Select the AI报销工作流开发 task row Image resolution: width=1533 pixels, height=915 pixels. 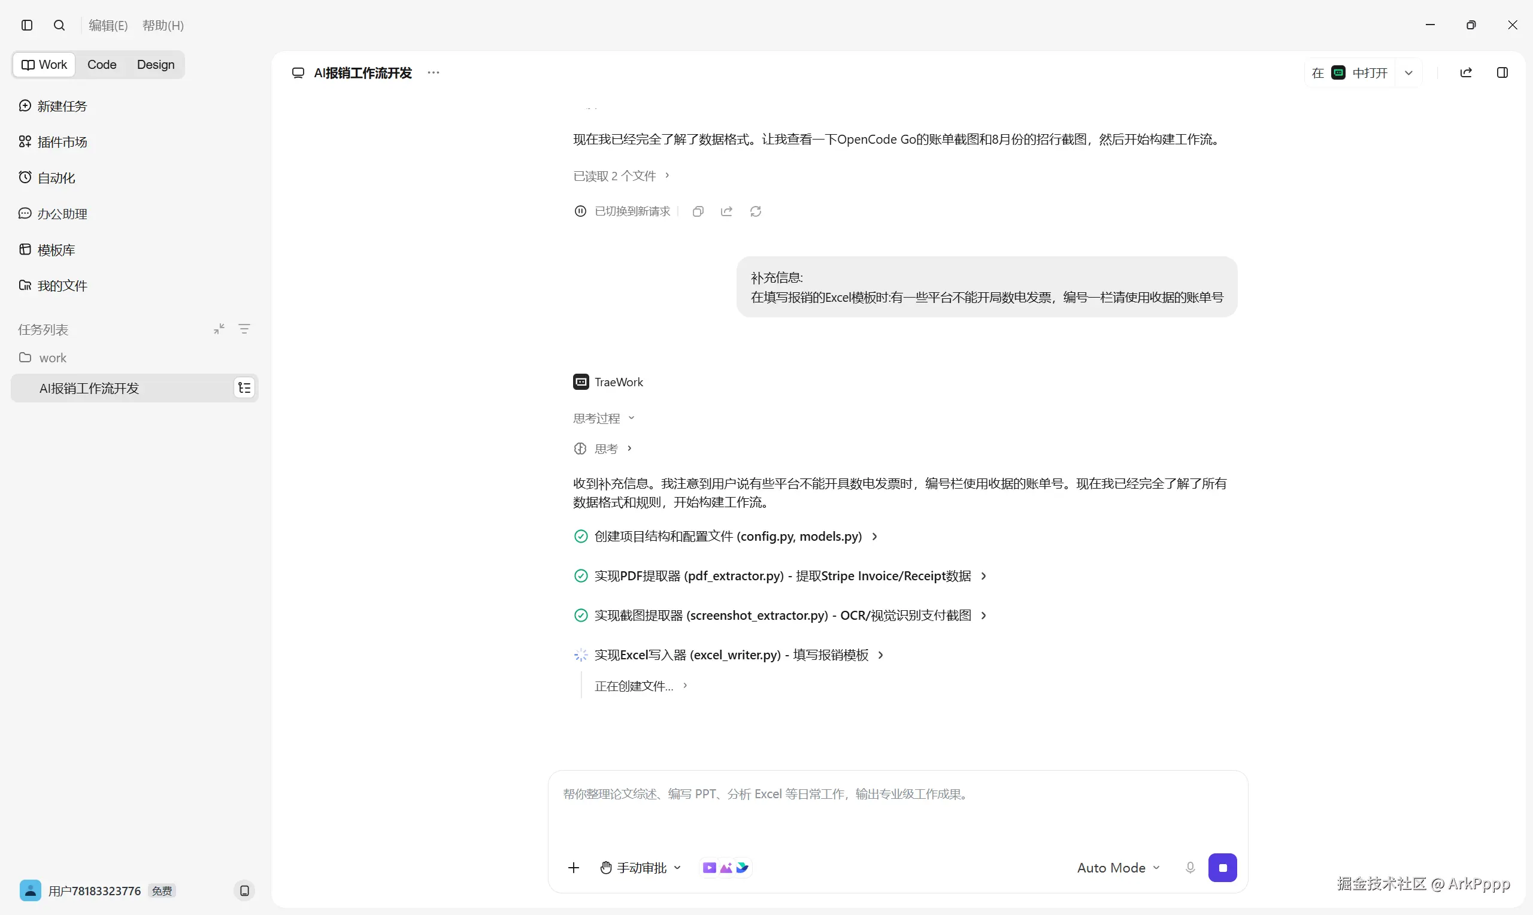tap(134, 388)
